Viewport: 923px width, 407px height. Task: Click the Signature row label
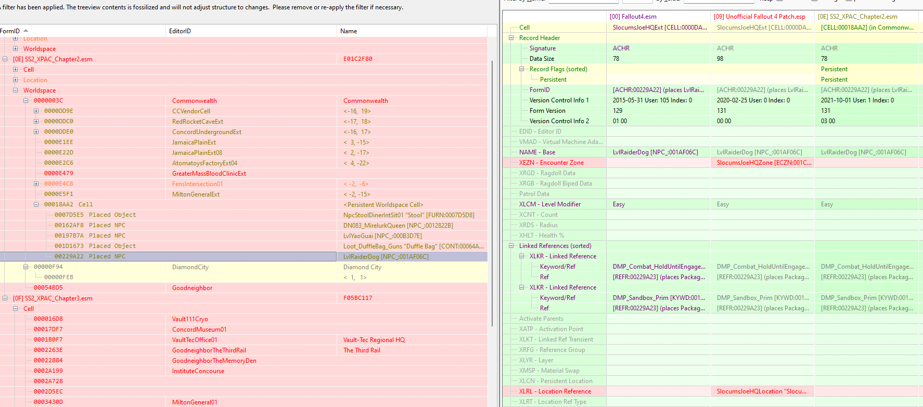pyautogui.click(x=543, y=48)
